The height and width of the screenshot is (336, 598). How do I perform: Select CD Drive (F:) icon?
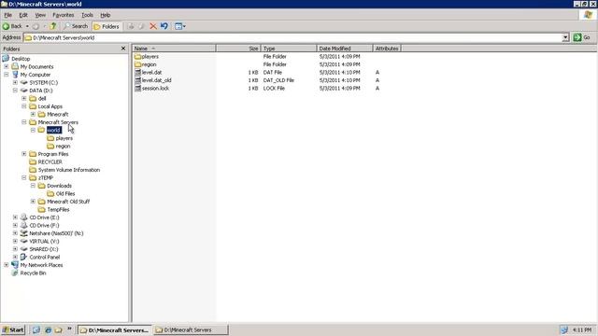click(x=23, y=226)
